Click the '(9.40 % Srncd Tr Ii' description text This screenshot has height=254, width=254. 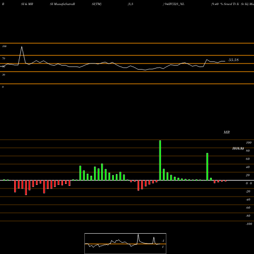pos(225,4)
